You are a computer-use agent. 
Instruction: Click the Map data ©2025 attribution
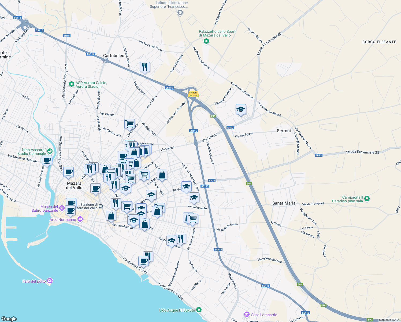[389, 320]
